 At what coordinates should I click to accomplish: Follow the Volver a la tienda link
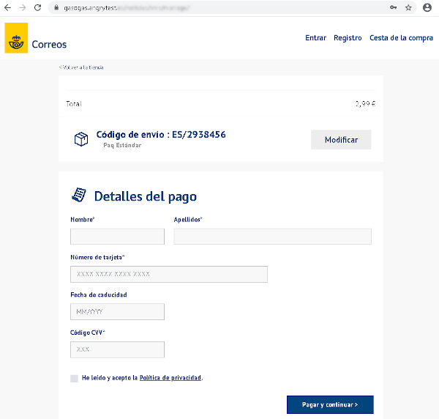pyautogui.click(x=81, y=67)
